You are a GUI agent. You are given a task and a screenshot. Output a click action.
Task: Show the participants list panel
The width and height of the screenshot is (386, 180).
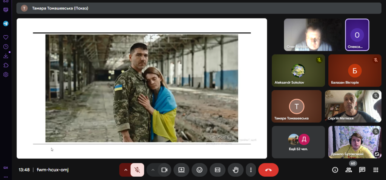[348, 170]
